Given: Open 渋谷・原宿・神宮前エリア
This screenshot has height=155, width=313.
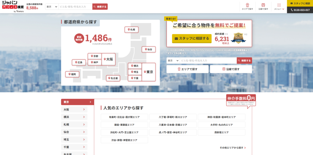Looking at the screenshot, I should 124,140.
